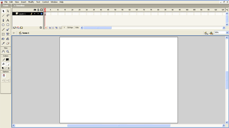Image resolution: width=229 pixels, height=128 pixels.
Task: Choose the Hand tool
Action: pyautogui.click(x=3, y=52)
